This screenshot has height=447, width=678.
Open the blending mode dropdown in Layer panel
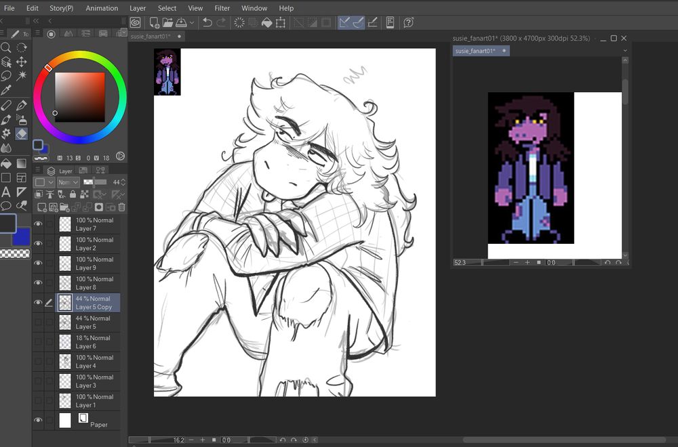click(x=68, y=182)
